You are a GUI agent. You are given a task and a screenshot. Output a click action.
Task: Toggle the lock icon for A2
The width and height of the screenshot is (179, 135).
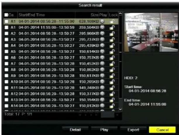point(112,33)
